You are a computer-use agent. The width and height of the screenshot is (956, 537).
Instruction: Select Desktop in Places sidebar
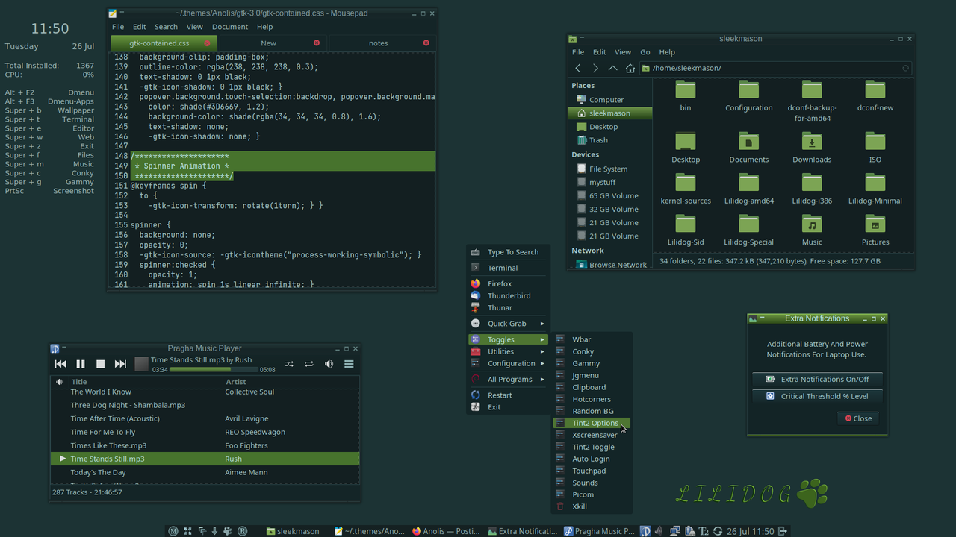point(609,126)
